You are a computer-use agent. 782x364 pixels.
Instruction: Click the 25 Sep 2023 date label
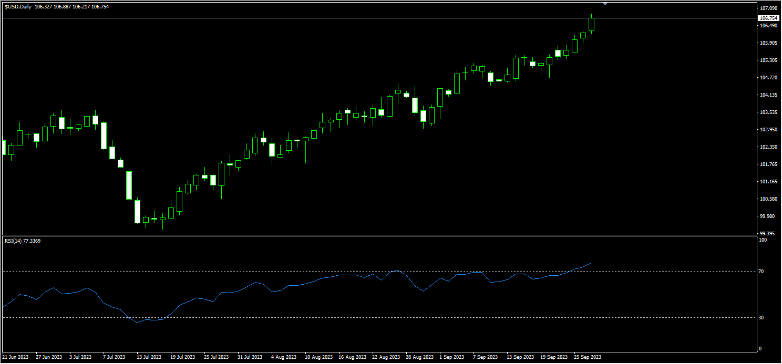click(x=588, y=357)
